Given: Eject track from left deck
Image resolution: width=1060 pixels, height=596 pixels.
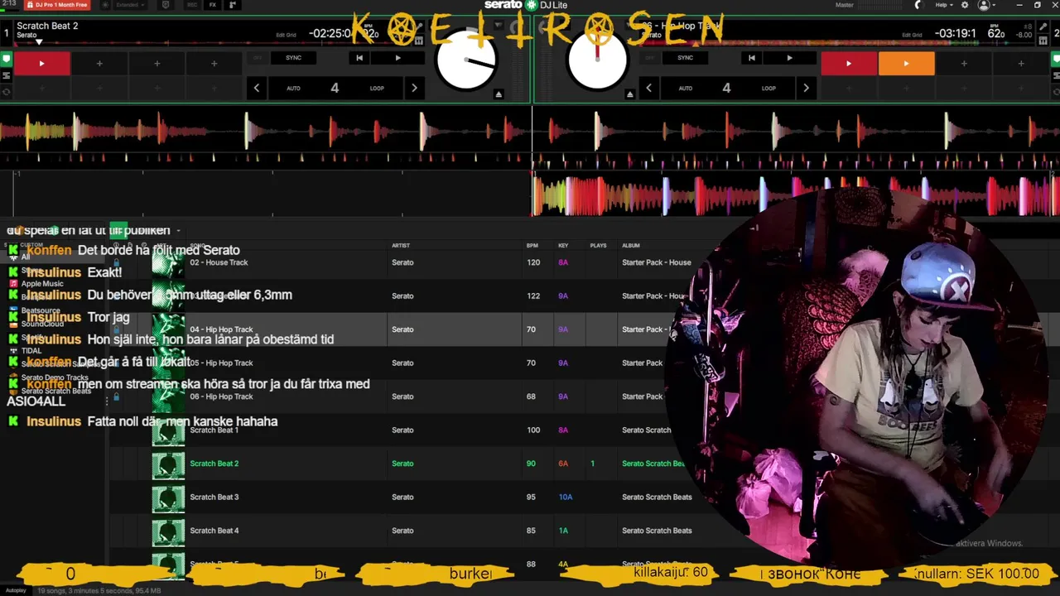Looking at the screenshot, I should point(499,94).
